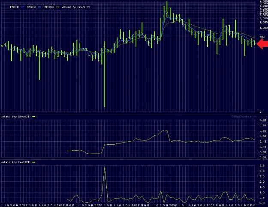The height and width of the screenshot is (207, 268).
Task: Click the 0.30 value on Volatility Slow axis
Action: pyautogui.click(x=263, y=157)
